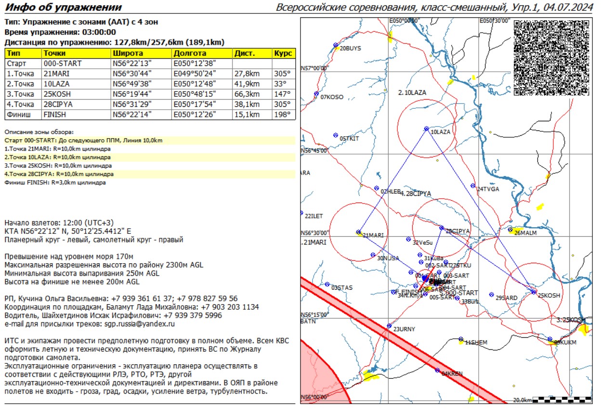Screen dimensions: 602x410
Task: Select the 07KOSO waypoint marker
Action: (316, 94)
